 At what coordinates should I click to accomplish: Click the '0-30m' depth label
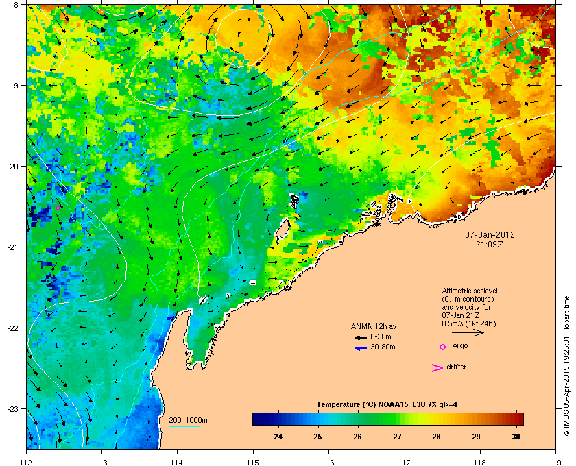[x=381, y=336]
